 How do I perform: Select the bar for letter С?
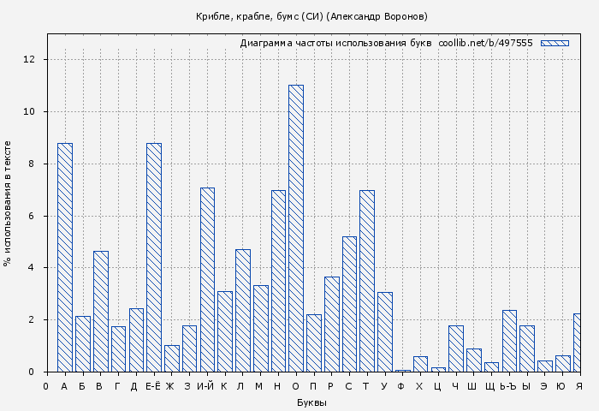[x=349, y=304]
